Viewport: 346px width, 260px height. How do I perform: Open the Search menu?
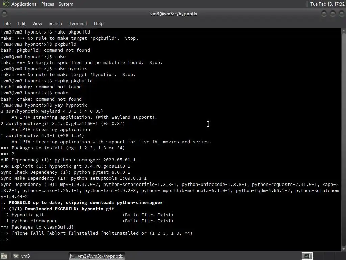(x=55, y=23)
